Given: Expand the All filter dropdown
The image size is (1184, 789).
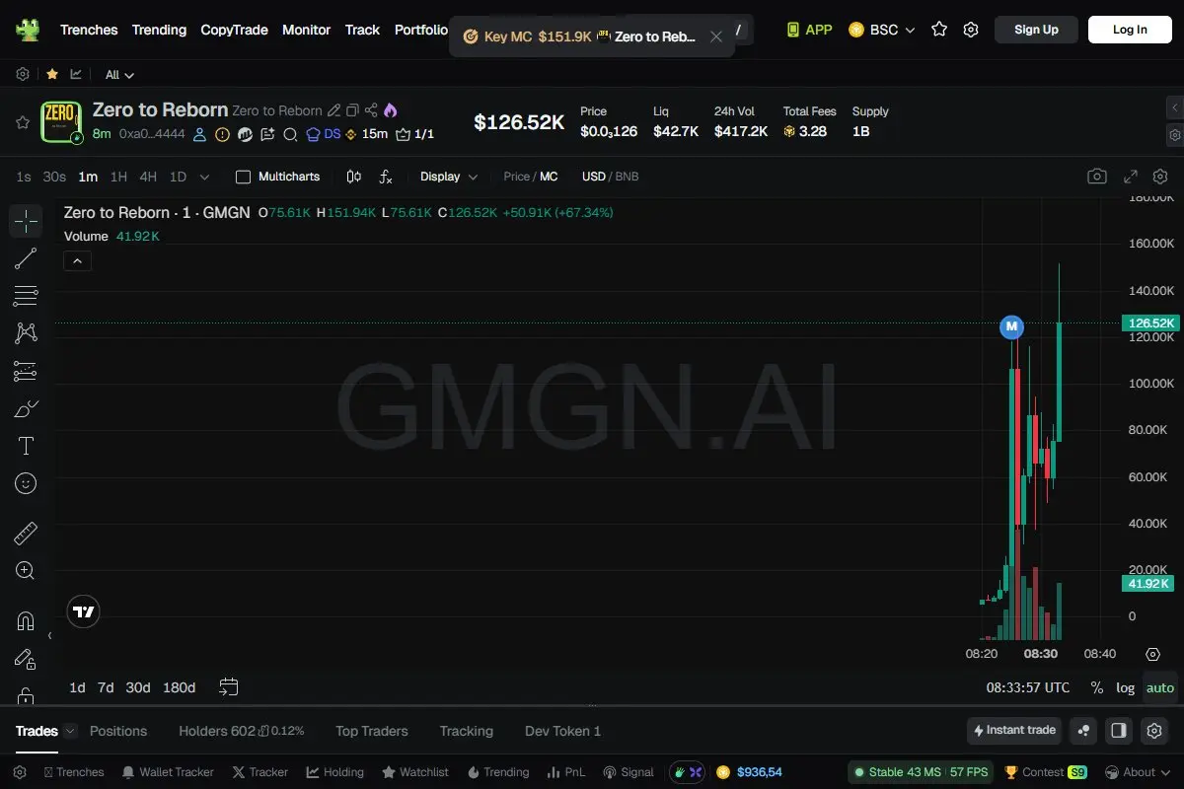Looking at the screenshot, I should coord(119,75).
